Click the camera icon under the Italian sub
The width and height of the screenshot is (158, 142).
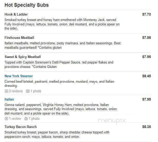click(26, 119)
